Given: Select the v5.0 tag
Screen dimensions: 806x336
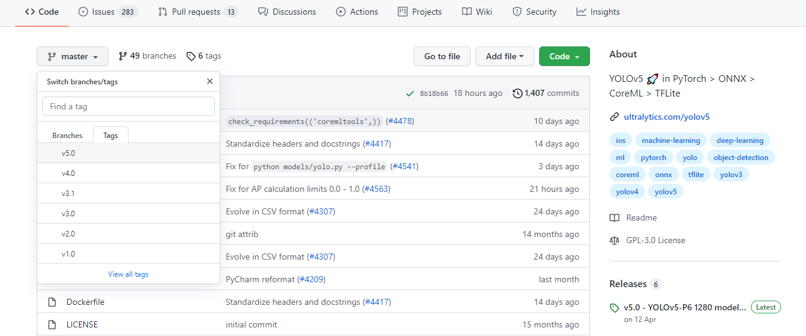Looking at the screenshot, I should [68, 153].
